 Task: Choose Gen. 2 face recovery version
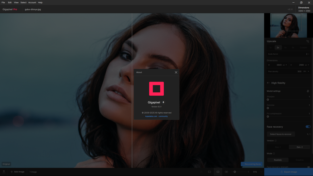point(299,147)
